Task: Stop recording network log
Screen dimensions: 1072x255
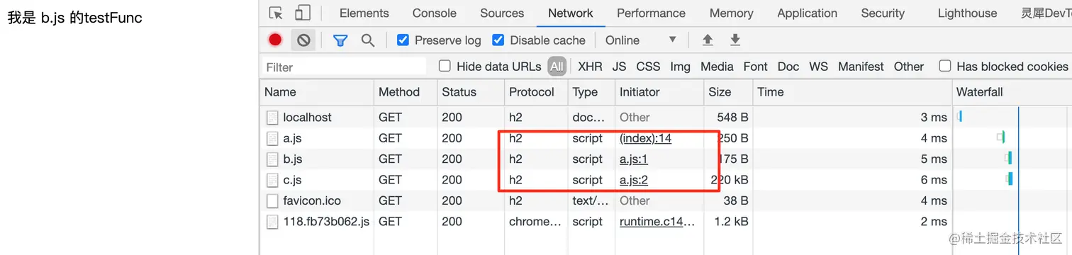Action: pyautogui.click(x=275, y=40)
